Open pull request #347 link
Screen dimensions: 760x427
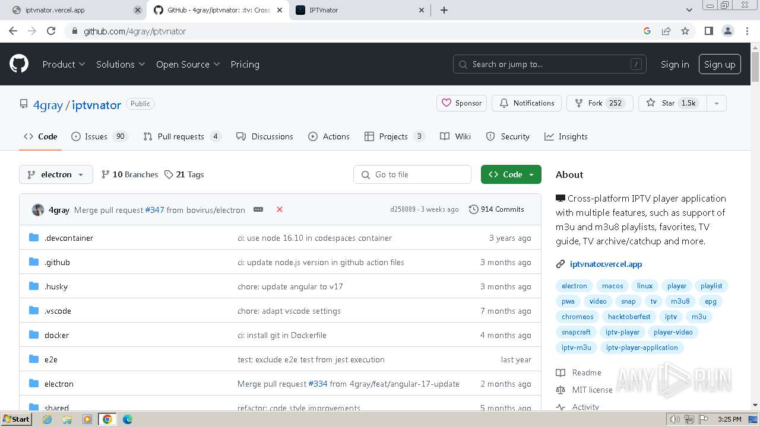(154, 210)
